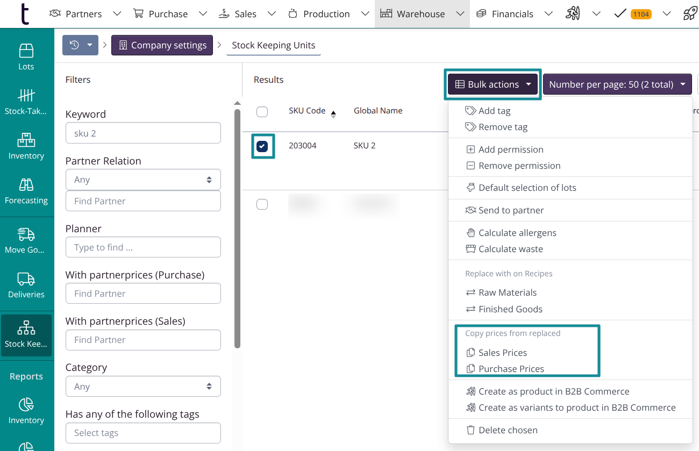Click the Find Partner field under Partner Relation
This screenshot has height=451, width=699.
pos(143,201)
